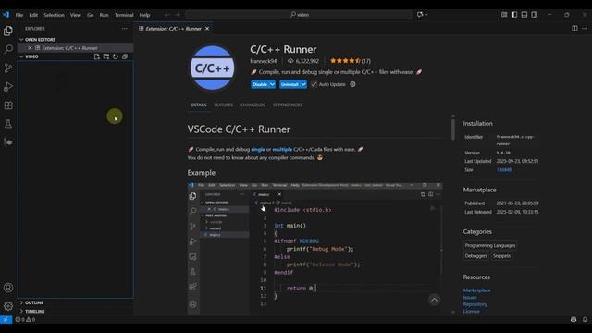Switch to the Features tab

(224, 105)
